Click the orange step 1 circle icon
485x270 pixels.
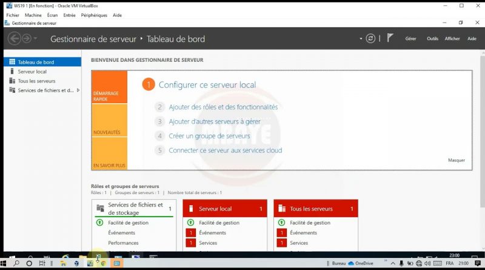tap(149, 84)
